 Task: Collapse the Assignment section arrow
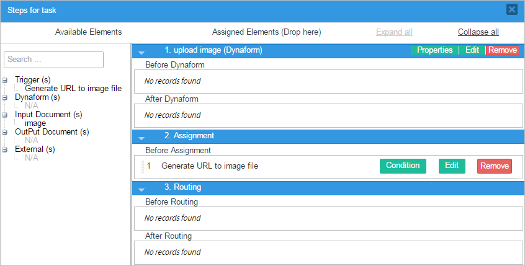[141, 138]
